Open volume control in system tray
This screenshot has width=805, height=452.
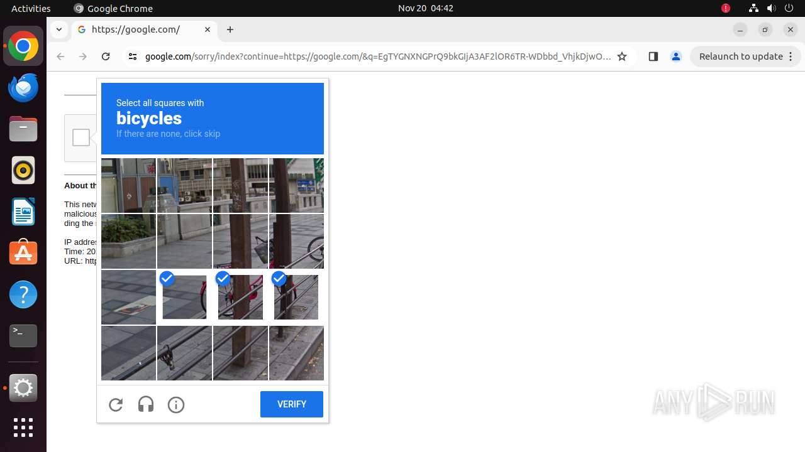pos(772,8)
